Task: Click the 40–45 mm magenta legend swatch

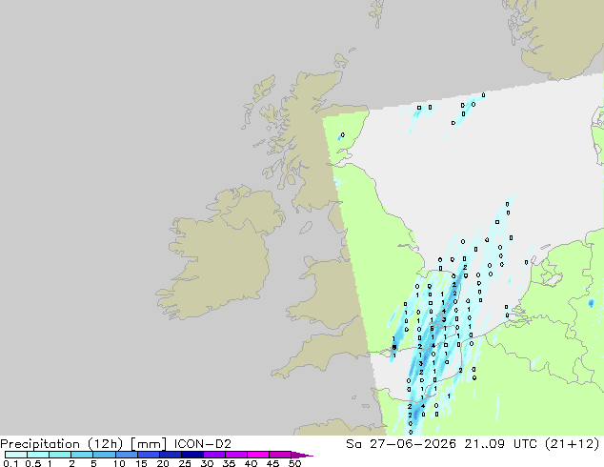Action: (258, 455)
